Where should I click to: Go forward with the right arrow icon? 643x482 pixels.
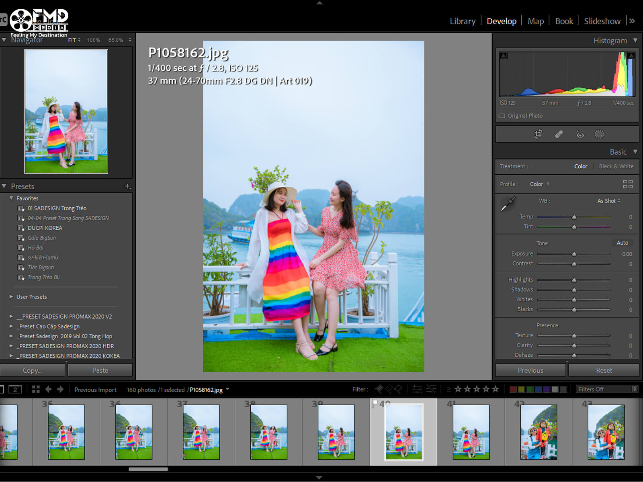tap(60, 389)
